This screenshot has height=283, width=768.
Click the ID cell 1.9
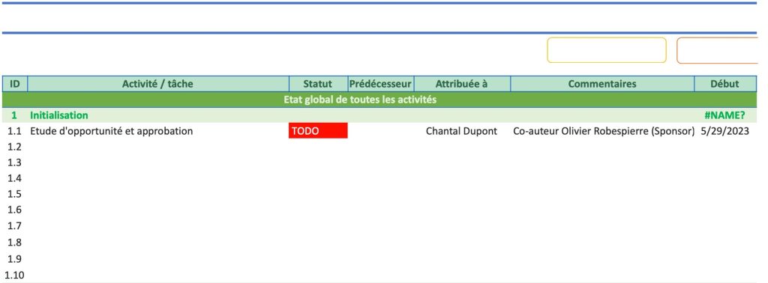pos(15,259)
